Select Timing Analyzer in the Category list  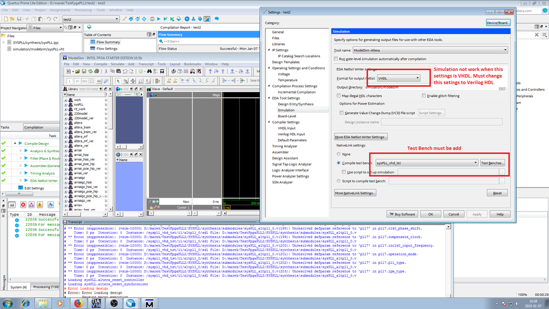pos(284,146)
